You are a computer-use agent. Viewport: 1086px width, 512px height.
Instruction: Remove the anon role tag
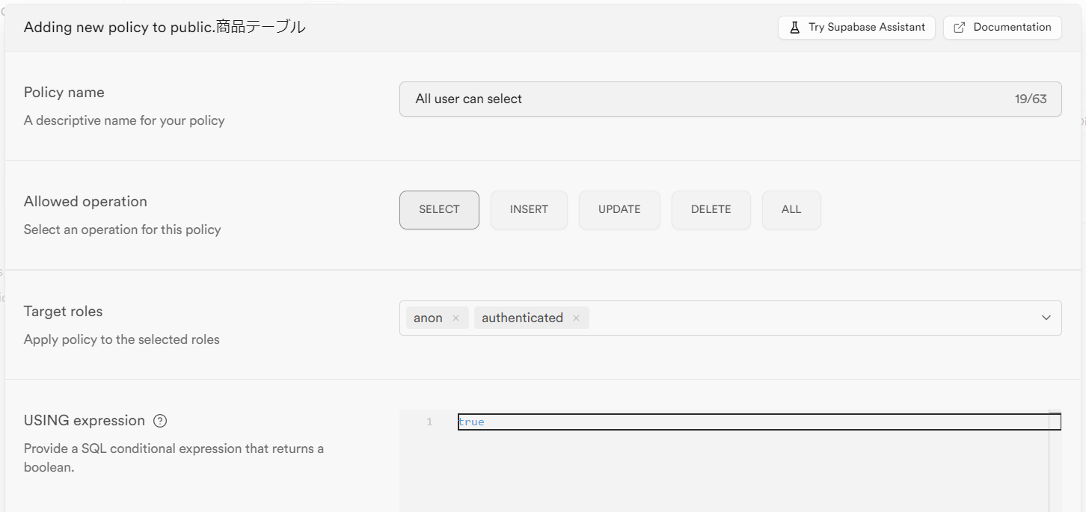click(455, 318)
